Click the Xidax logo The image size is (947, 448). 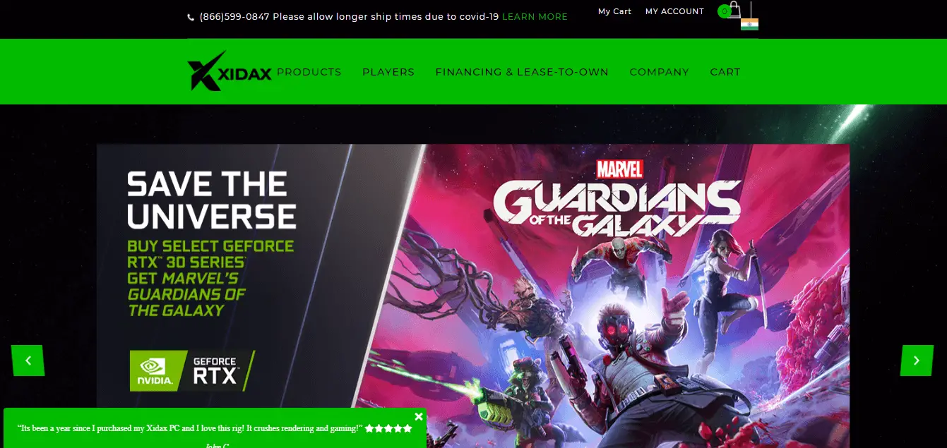[230, 71]
